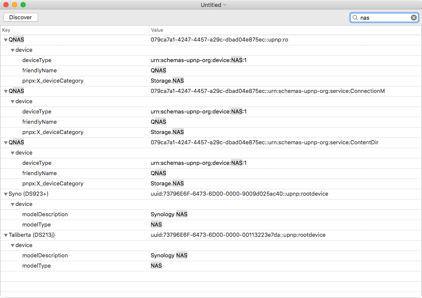Open the Untitled title dropdown chevron
Image resolution: width=422 pixels, height=298 pixels.
(225, 5)
